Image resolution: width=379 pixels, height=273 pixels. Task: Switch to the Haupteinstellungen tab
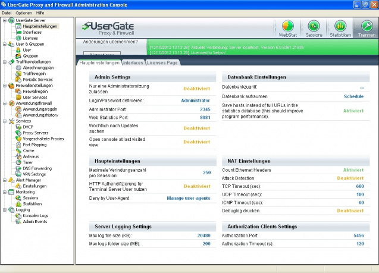[99, 62]
